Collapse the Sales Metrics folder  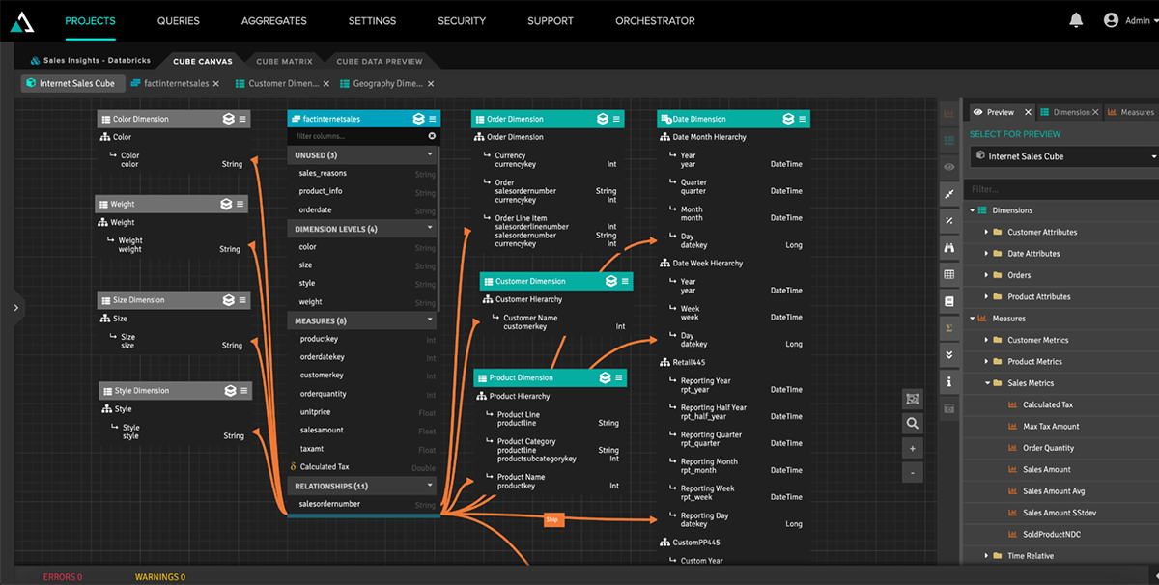point(986,383)
